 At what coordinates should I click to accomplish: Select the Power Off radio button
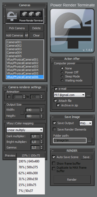(x=62, y=72)
